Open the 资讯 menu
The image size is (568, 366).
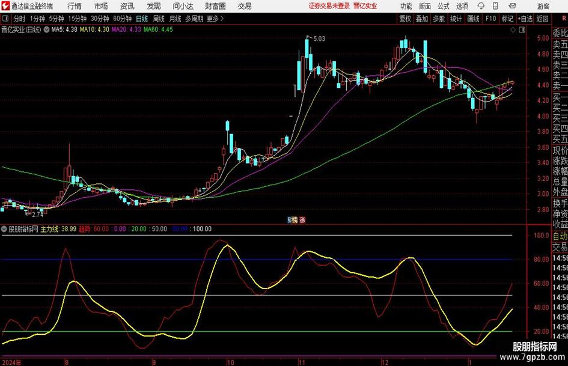coord(127,6)
